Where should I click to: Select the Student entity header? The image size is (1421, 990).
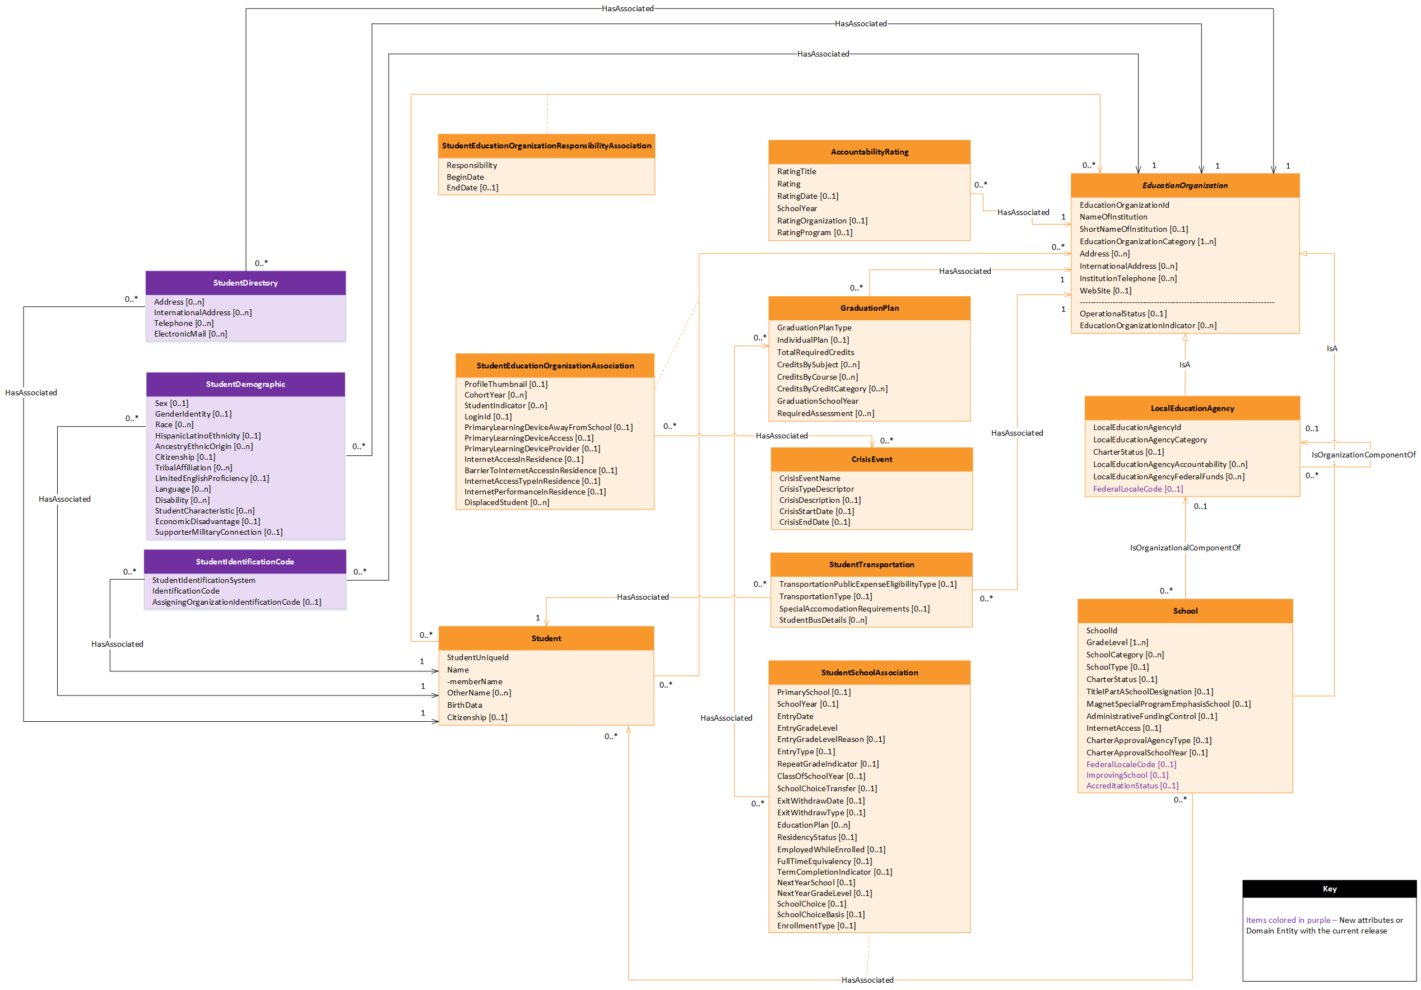click(546, 638)
